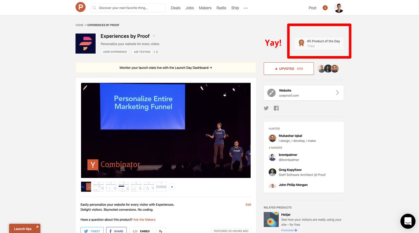Select the sixth gallery thumbnail

[x=149, y=187]
